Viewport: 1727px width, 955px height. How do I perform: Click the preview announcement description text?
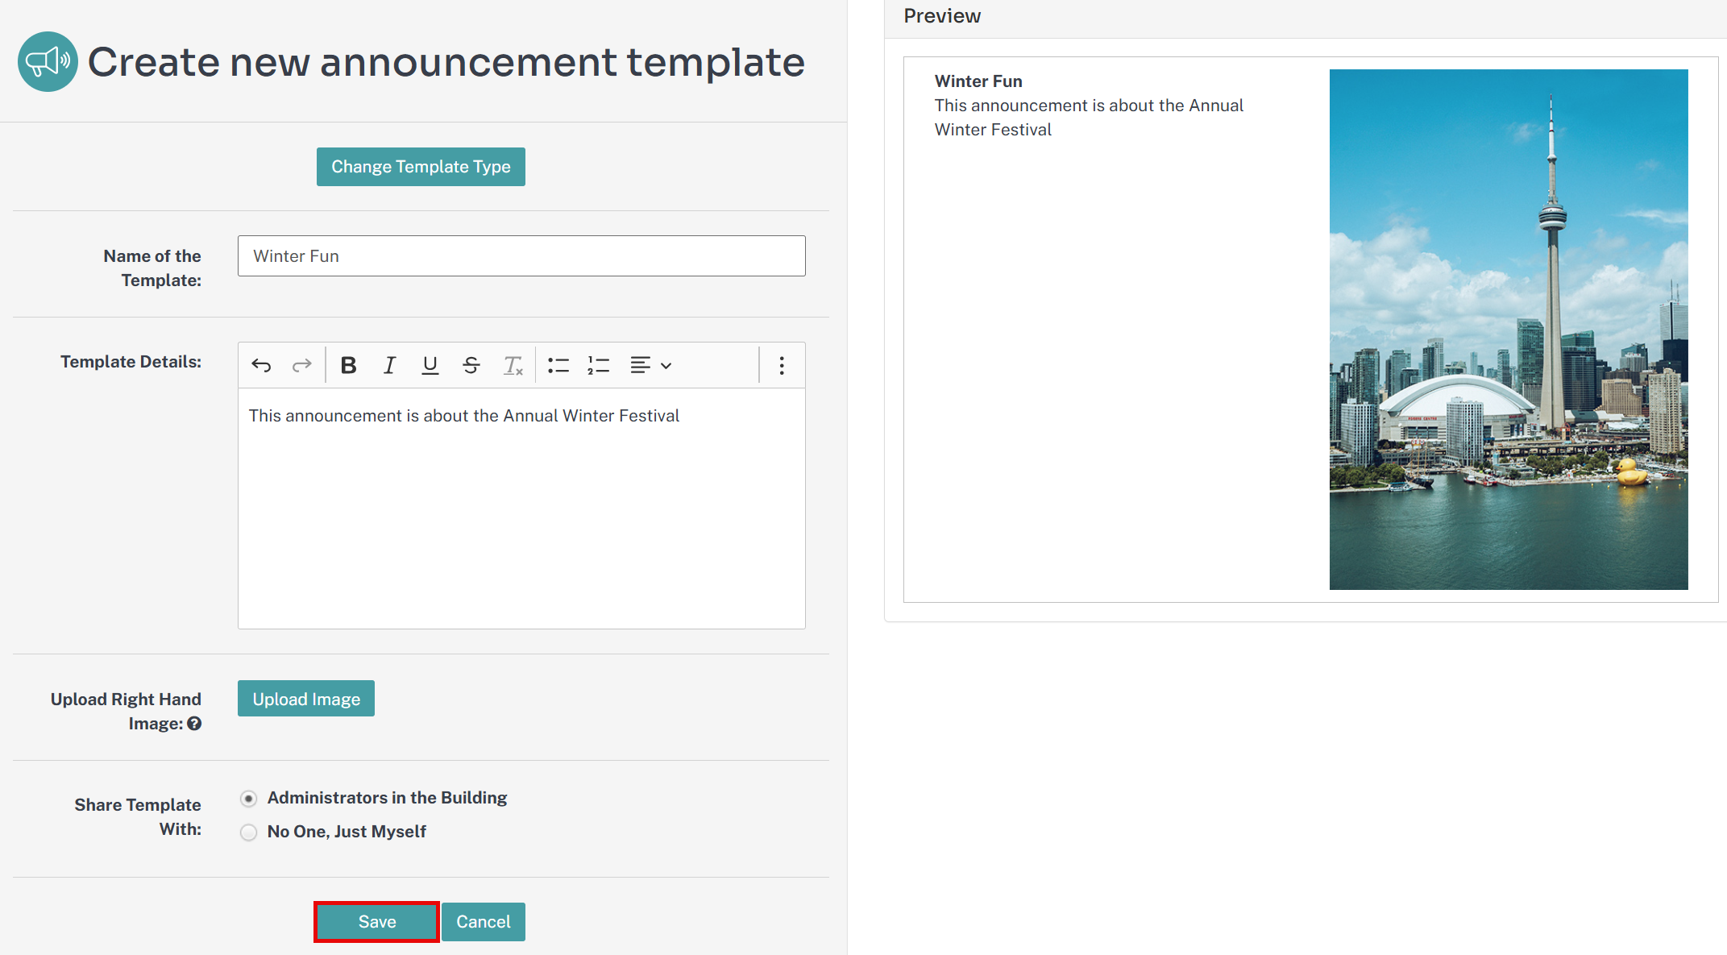(1089, 118)
